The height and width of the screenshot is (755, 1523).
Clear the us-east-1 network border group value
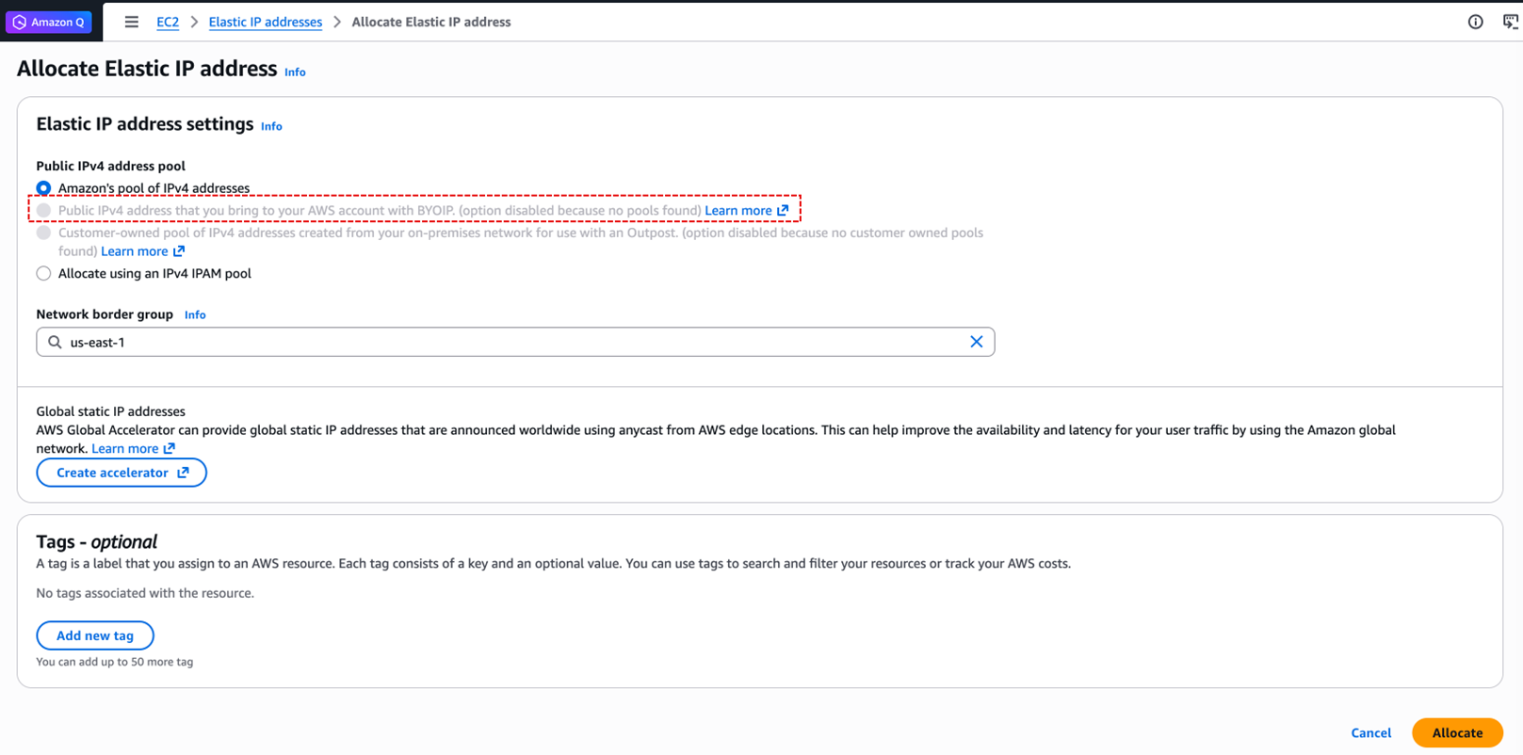(x=976, y=342)
